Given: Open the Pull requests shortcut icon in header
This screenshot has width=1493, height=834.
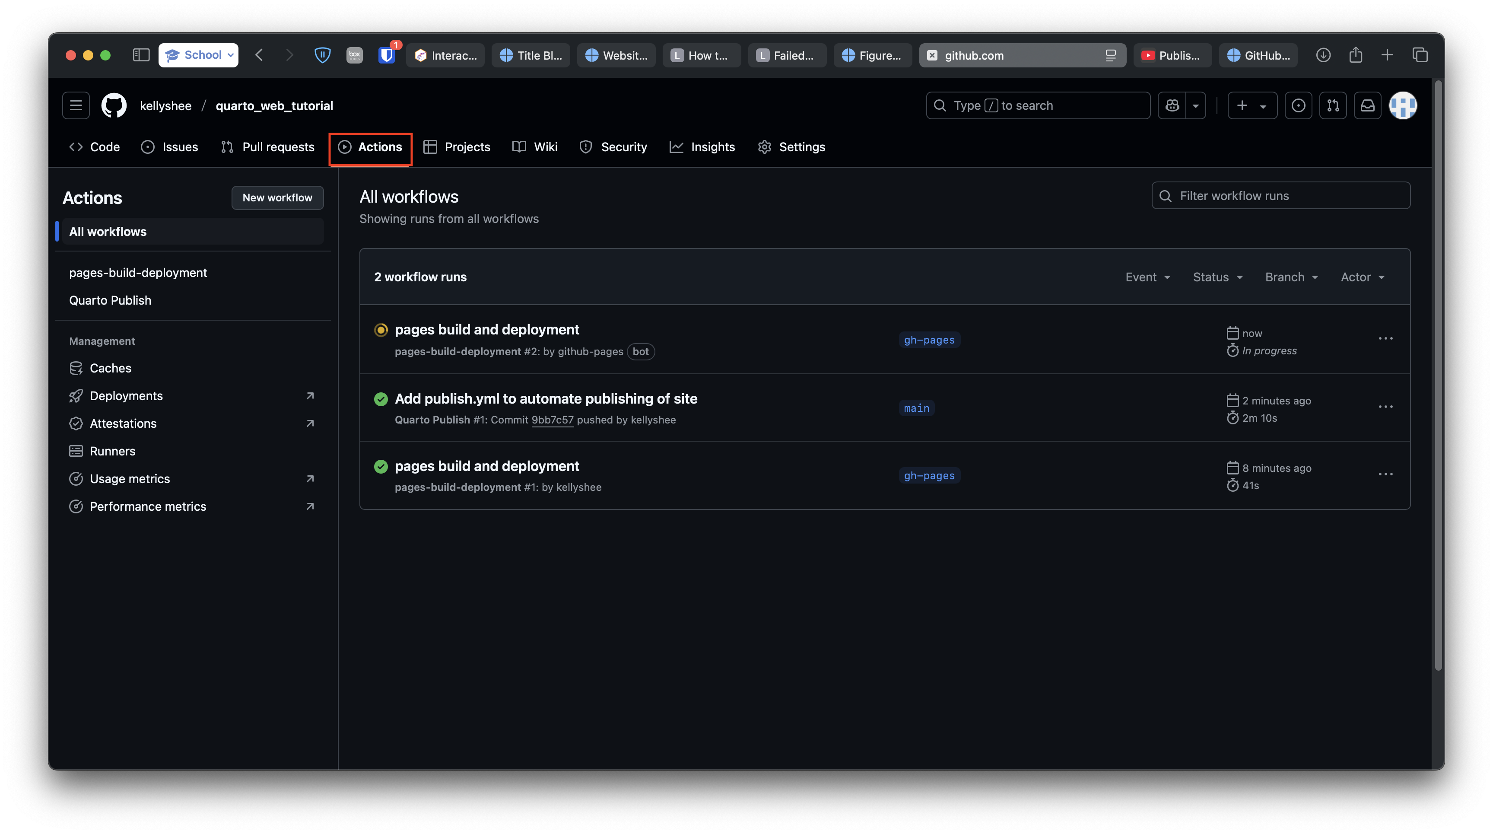Looking at the screenshot, I should tap(1333, 105).
